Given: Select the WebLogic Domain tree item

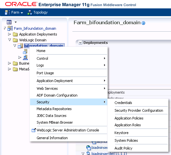Looking at the screenshot, I should [33, 40].
